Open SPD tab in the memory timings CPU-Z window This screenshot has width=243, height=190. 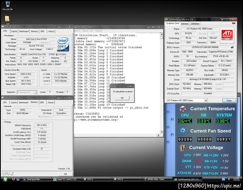42,102
